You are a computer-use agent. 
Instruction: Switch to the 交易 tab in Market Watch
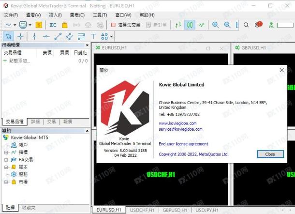pyautogui.click(x=51, y=122)
